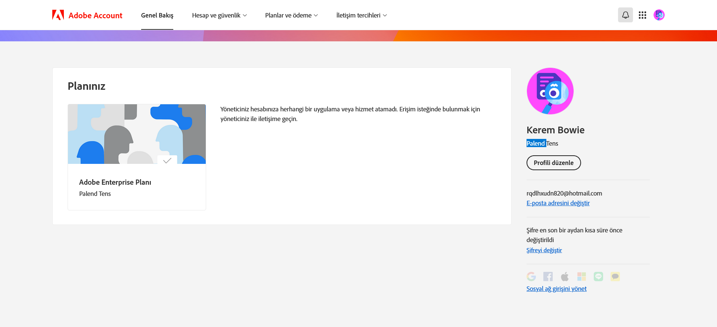Click the email rqdlhxudn820@hotmail.com
The image size is (717, 327).
[564, 193]
